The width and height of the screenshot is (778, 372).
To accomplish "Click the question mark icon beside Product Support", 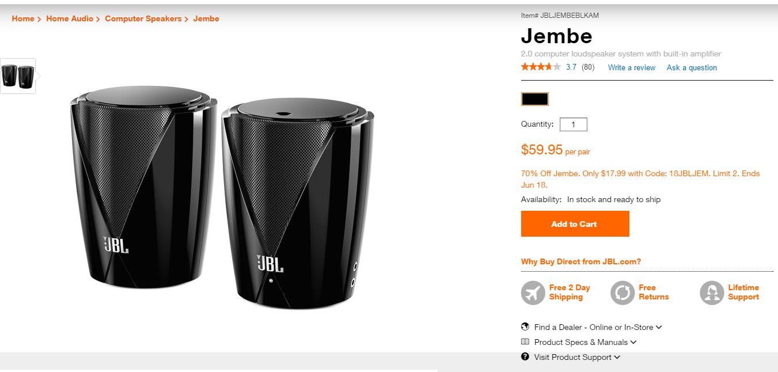I will (525, 356).
